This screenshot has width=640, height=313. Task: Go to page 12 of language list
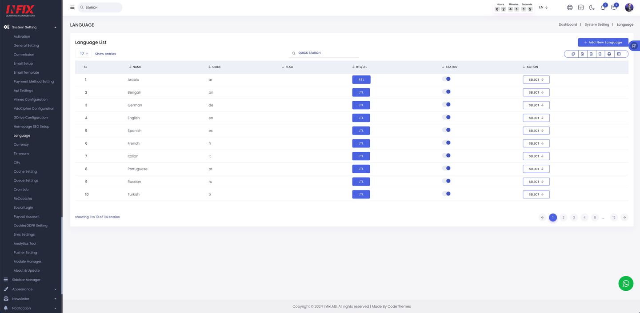[614, 218]
